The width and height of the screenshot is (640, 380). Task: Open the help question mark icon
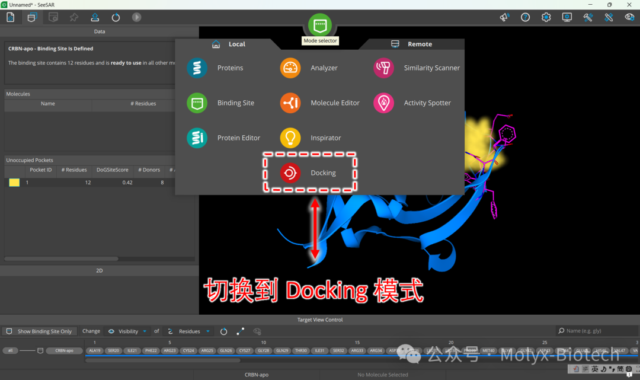coord(525,17)
